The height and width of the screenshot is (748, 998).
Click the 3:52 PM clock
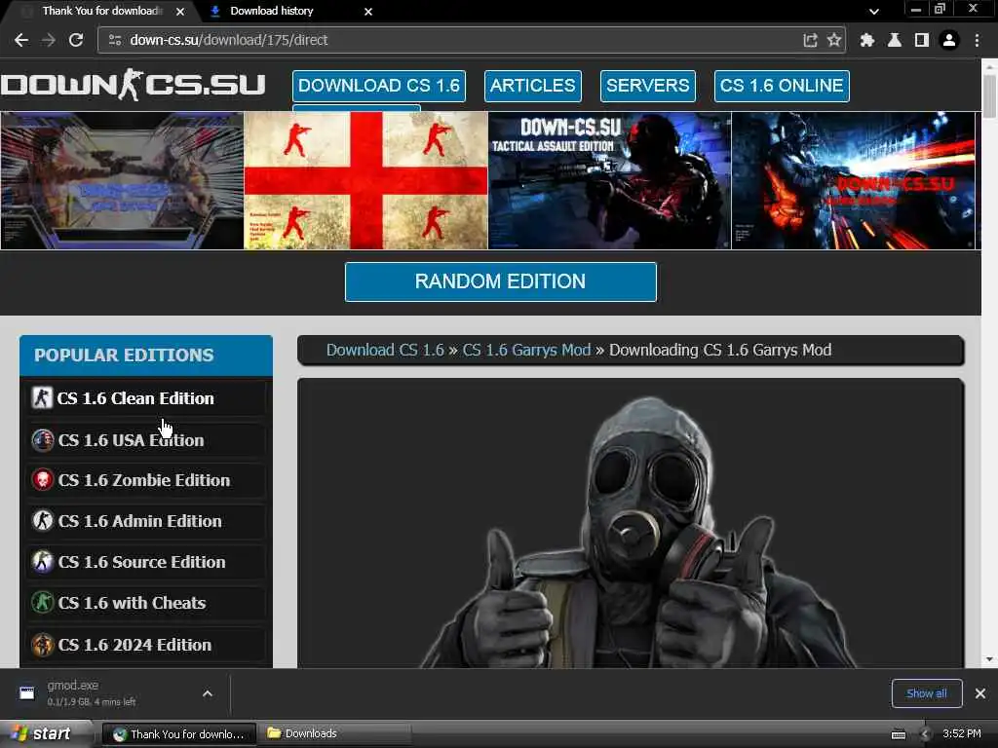coord(962,733)
